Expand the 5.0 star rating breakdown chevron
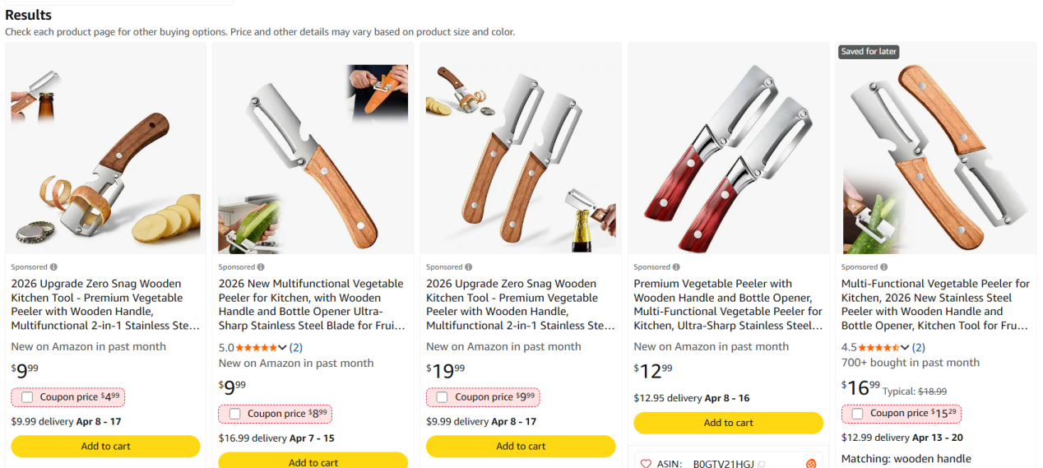 tap(283, 348)
